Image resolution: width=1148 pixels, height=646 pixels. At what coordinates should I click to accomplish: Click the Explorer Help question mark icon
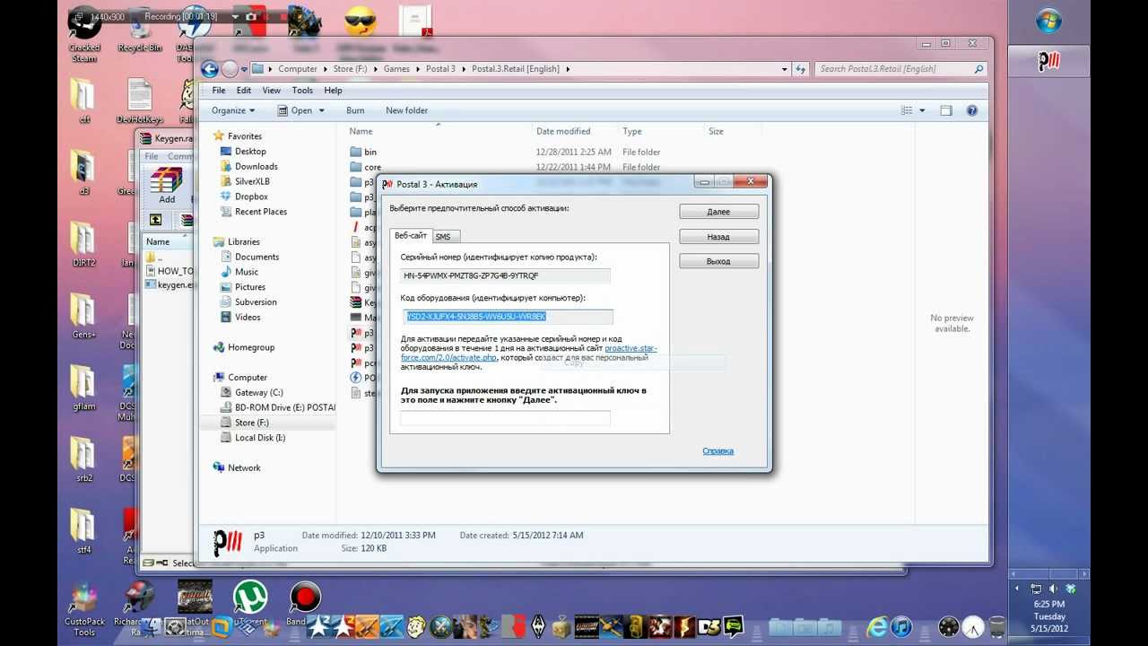[x=971, y=110]
